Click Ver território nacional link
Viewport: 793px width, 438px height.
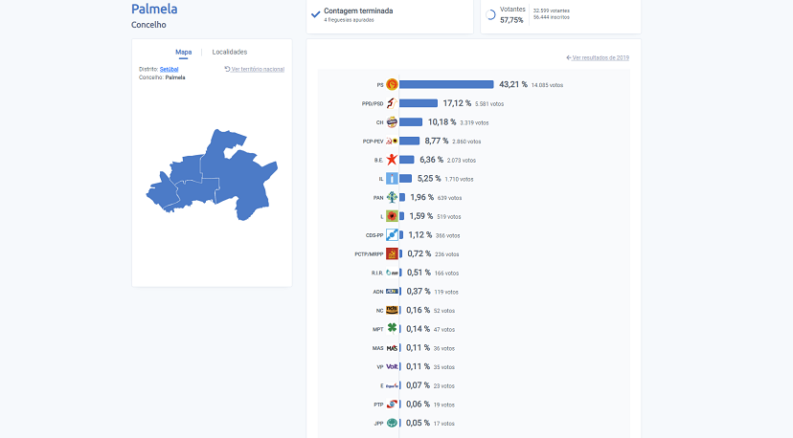coord(254,69)
